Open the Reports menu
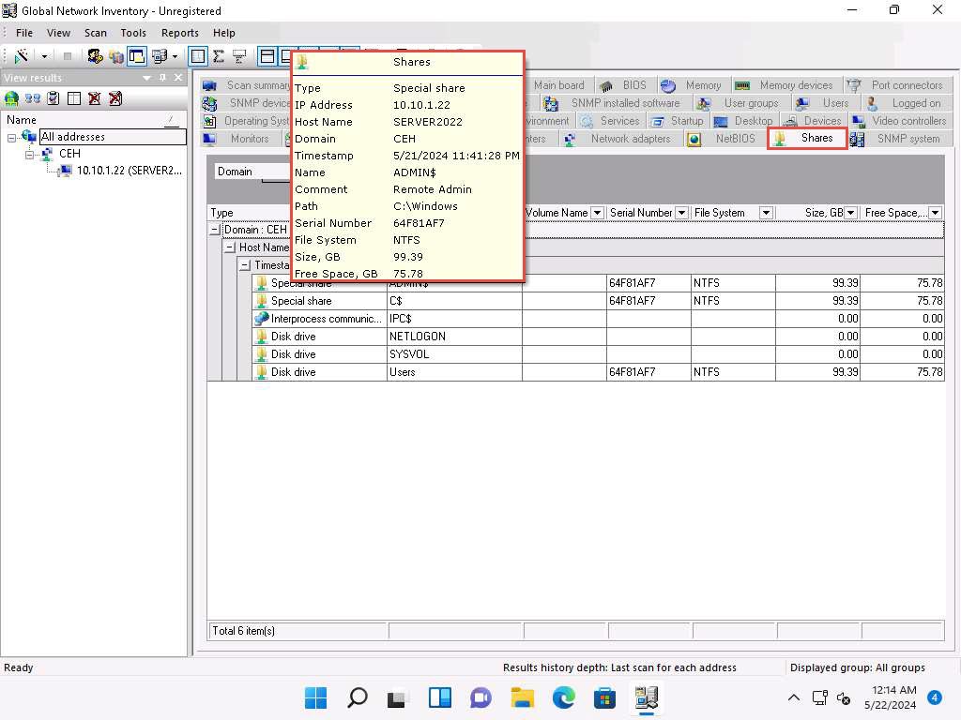Image resolution: width=961 pixels, height=720 pixels. coord(179,33)
